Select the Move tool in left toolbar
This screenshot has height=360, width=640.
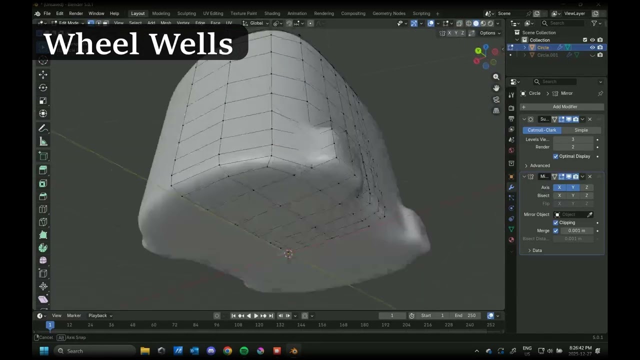tap(43, 74)
